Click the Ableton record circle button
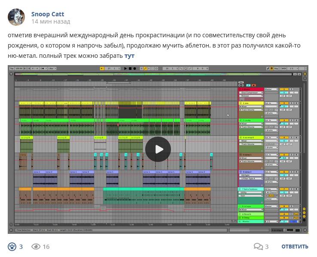This screenshot has height=257, width=317. coord(134,69)
